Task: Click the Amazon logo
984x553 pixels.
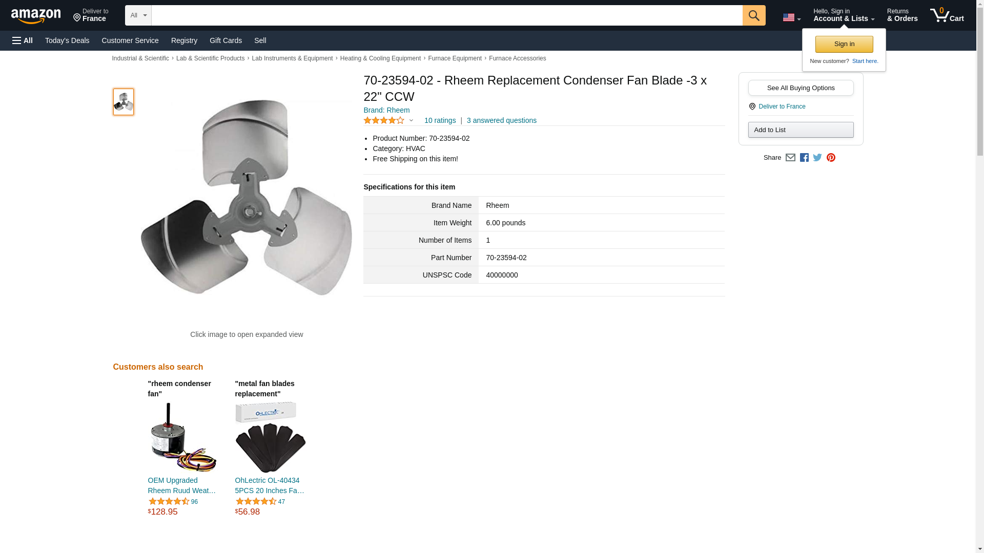Action: pos(36,16)
